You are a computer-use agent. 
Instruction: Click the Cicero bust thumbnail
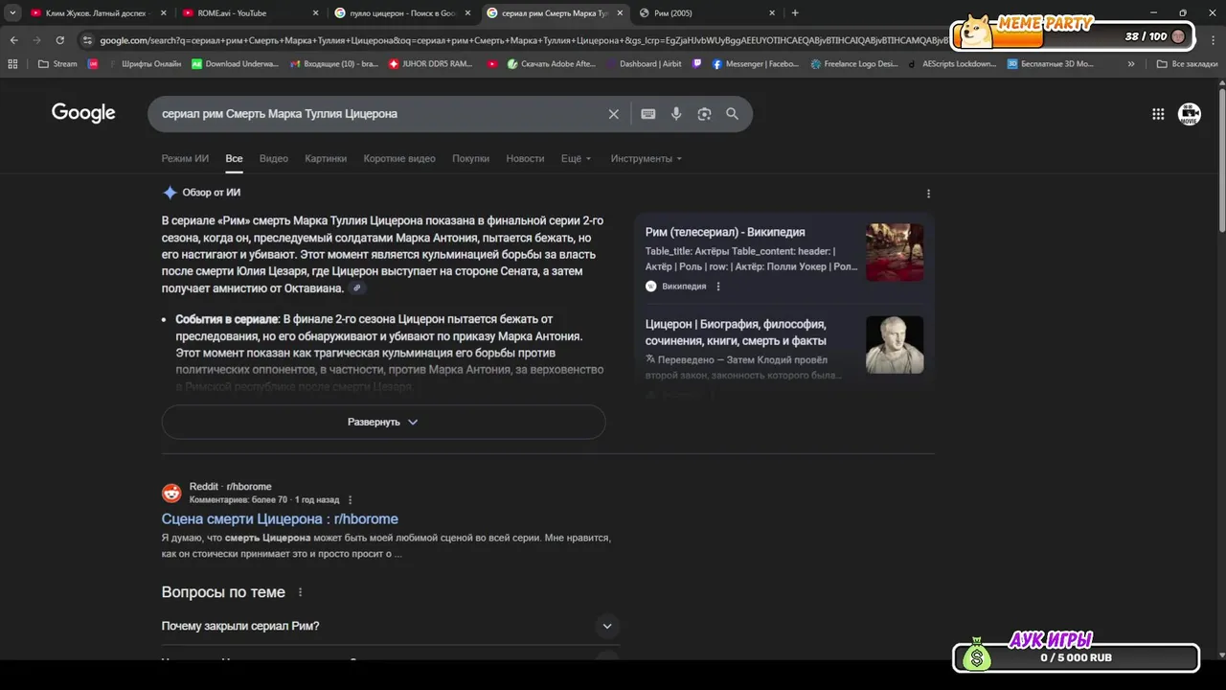[895, 345]
